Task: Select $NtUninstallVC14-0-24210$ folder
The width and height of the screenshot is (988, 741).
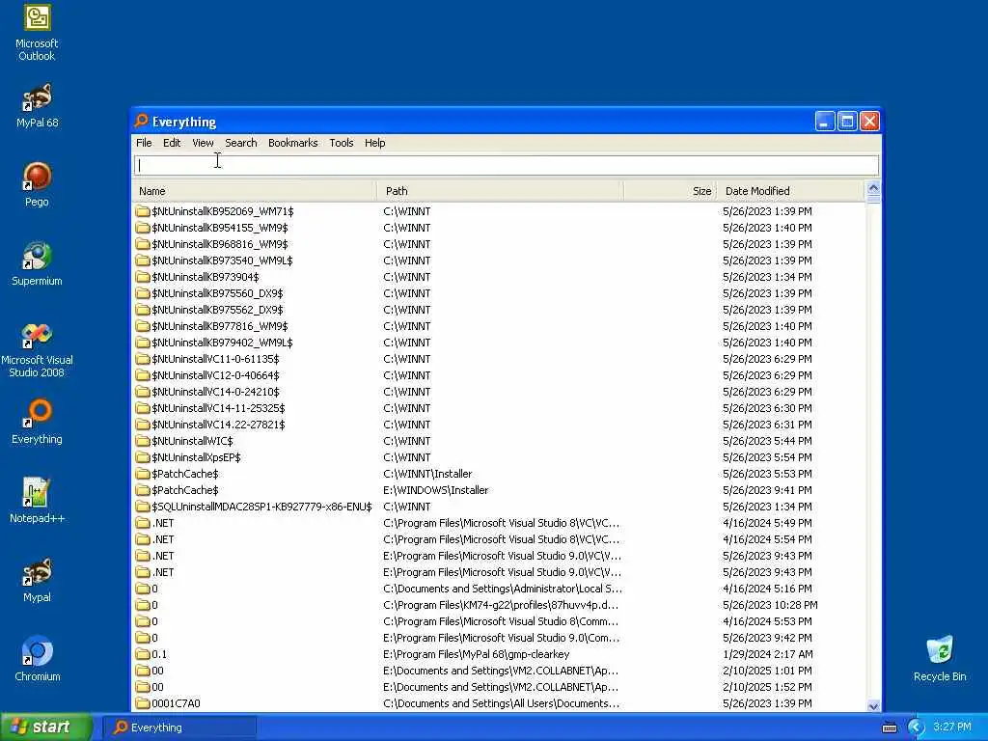Action: click(x=499, y=392)
